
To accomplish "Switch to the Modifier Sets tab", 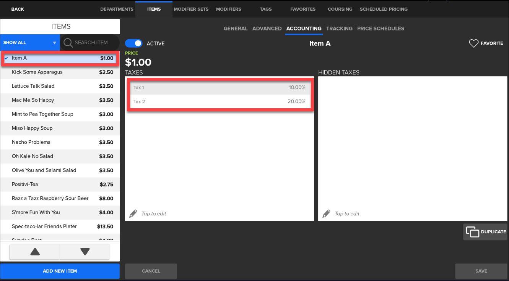I will coord(191,9).
